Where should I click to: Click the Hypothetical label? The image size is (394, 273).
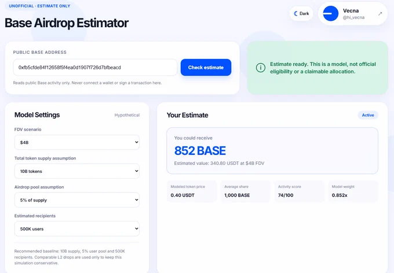point(127,115)
